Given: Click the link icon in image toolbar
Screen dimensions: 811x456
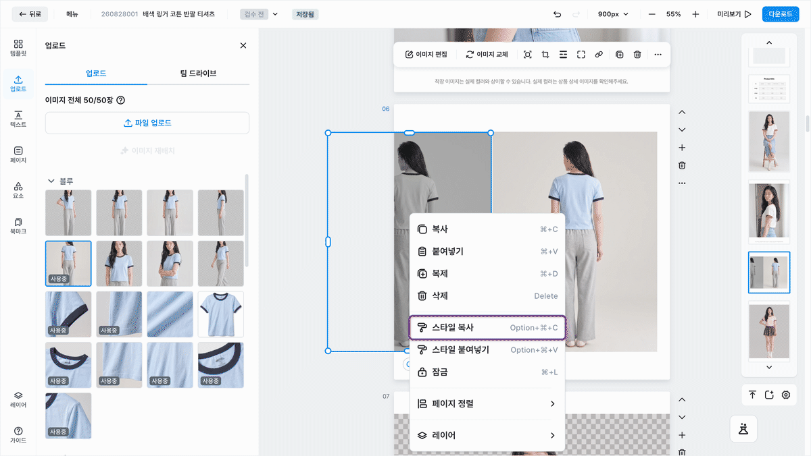Looking at the screenshot, I should click(599, 55).
